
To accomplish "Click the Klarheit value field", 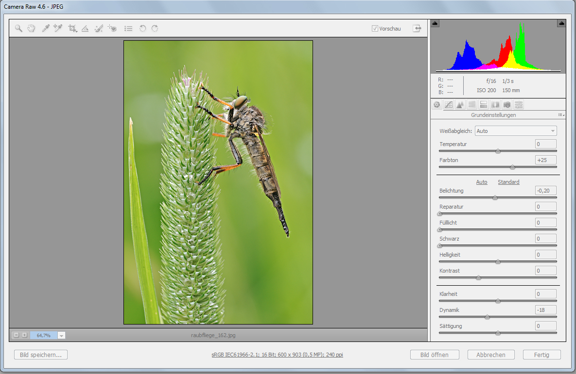I will (x=545, y=293).
